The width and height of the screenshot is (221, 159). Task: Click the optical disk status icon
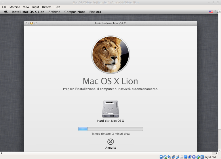click(x=165, y=157)
